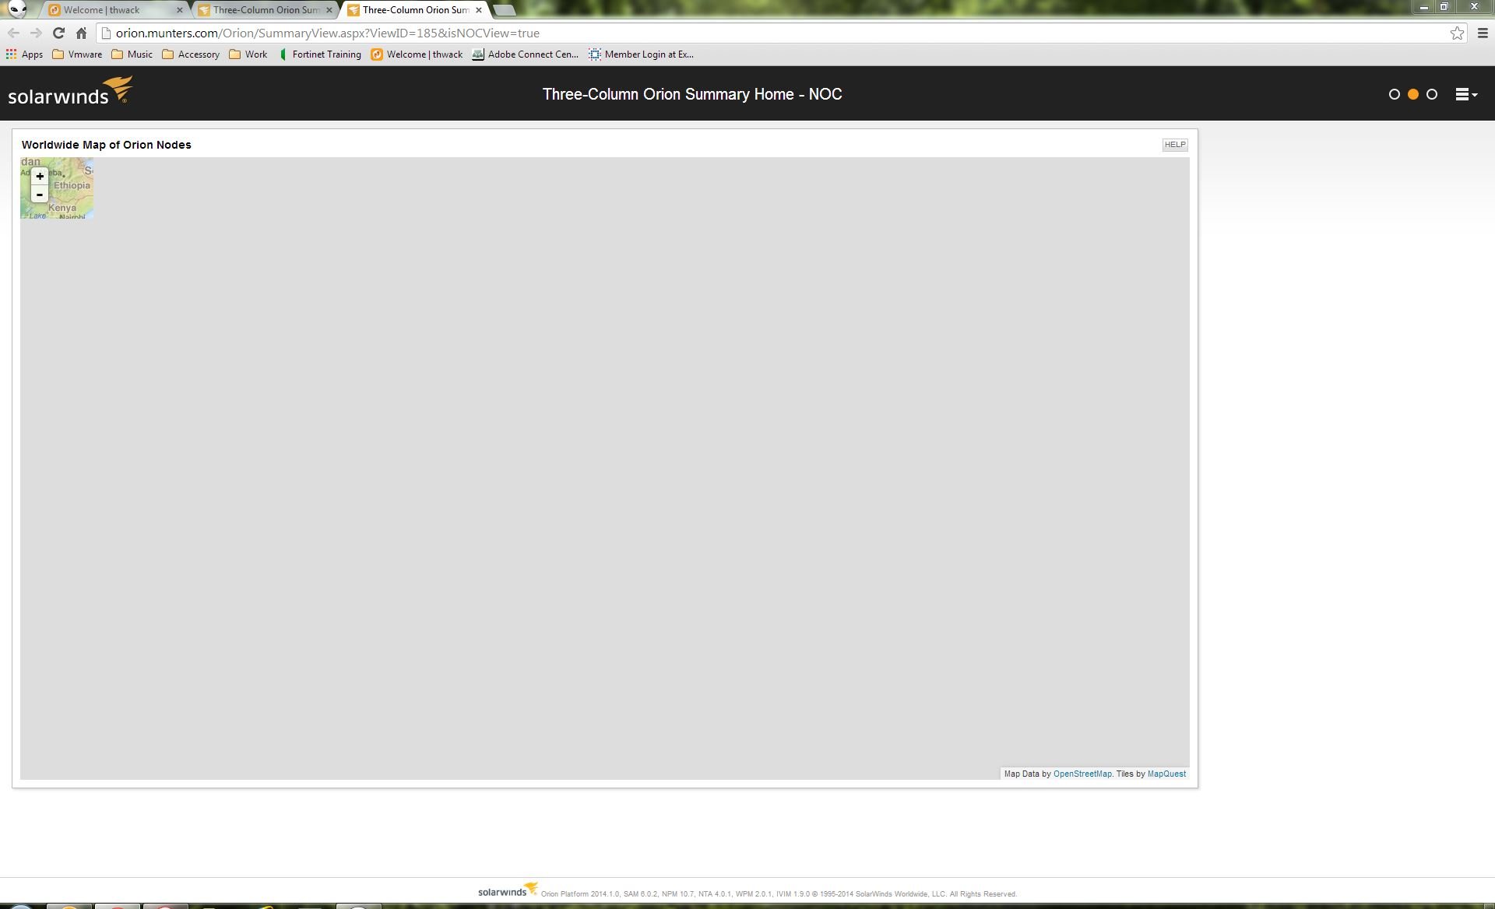Click the HELP button on map widget

1174,145
